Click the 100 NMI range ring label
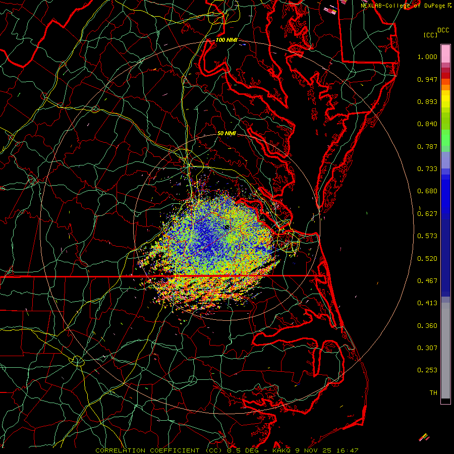This screenshot has width=454, height=454. click(226, 40)
